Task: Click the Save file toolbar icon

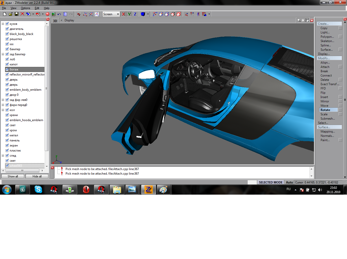Action: (17, 14)
